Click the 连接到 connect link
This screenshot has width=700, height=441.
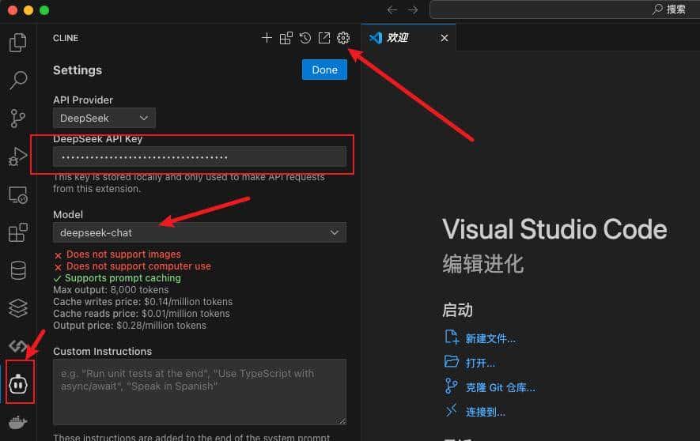click(486, 412)
